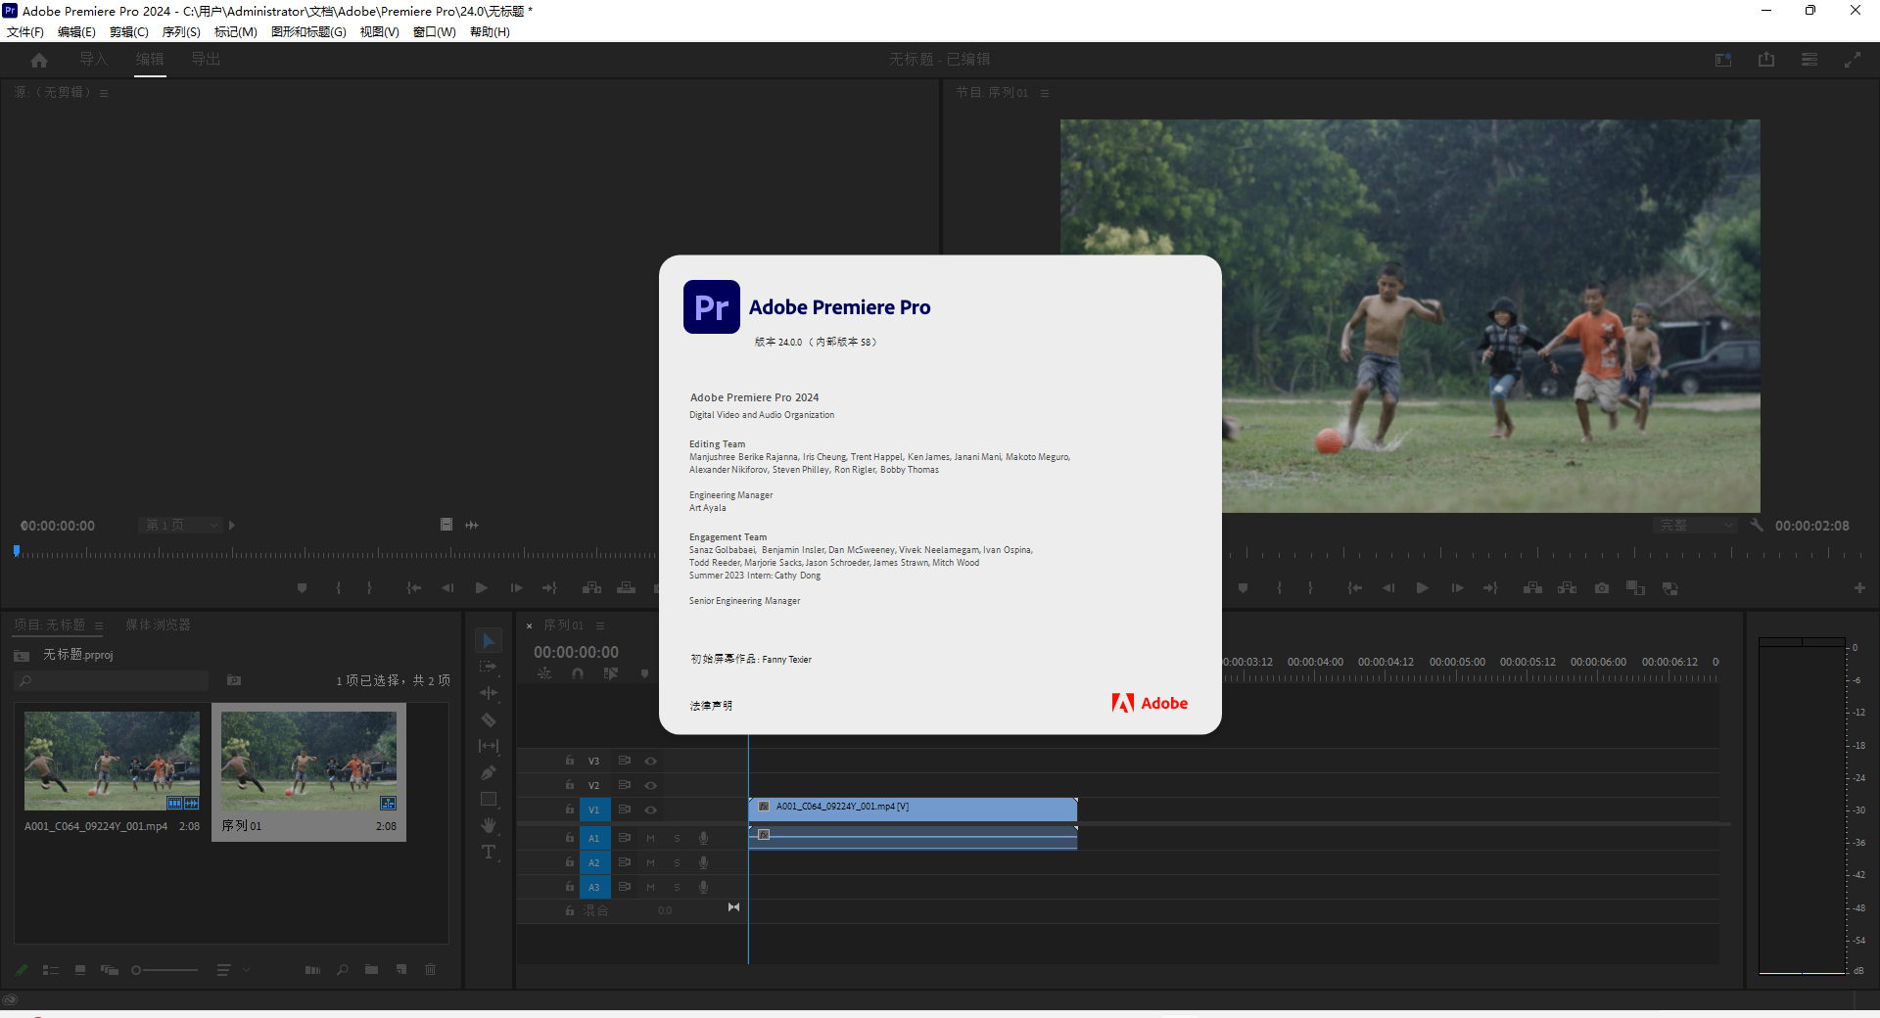This screenshot has height=1018, width=1880.
Task: Select the A001_C064_09224Y_001.mp4 thumbnail
Action: pos(112,761)
